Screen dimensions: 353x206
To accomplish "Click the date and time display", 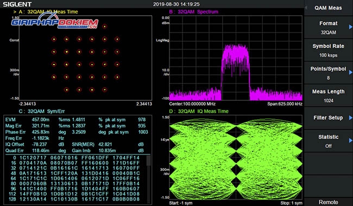I will click(x=177, y=4).
